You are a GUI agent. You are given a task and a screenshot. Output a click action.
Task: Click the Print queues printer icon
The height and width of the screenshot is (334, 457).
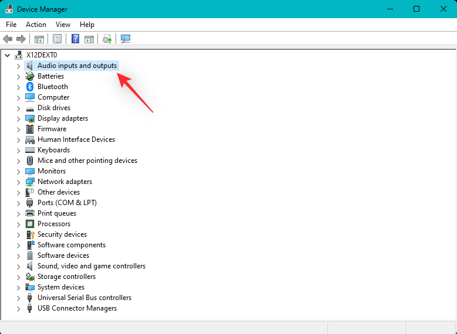(x=30, y=213)
